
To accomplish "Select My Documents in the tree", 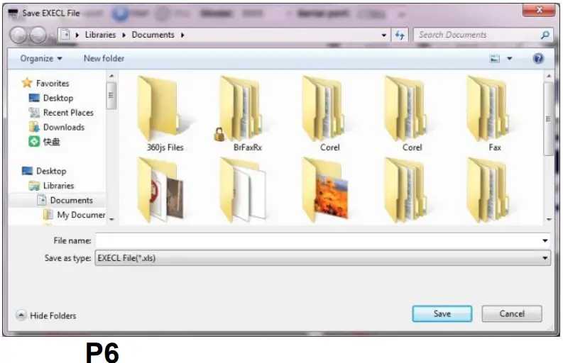I will point(75,215).
